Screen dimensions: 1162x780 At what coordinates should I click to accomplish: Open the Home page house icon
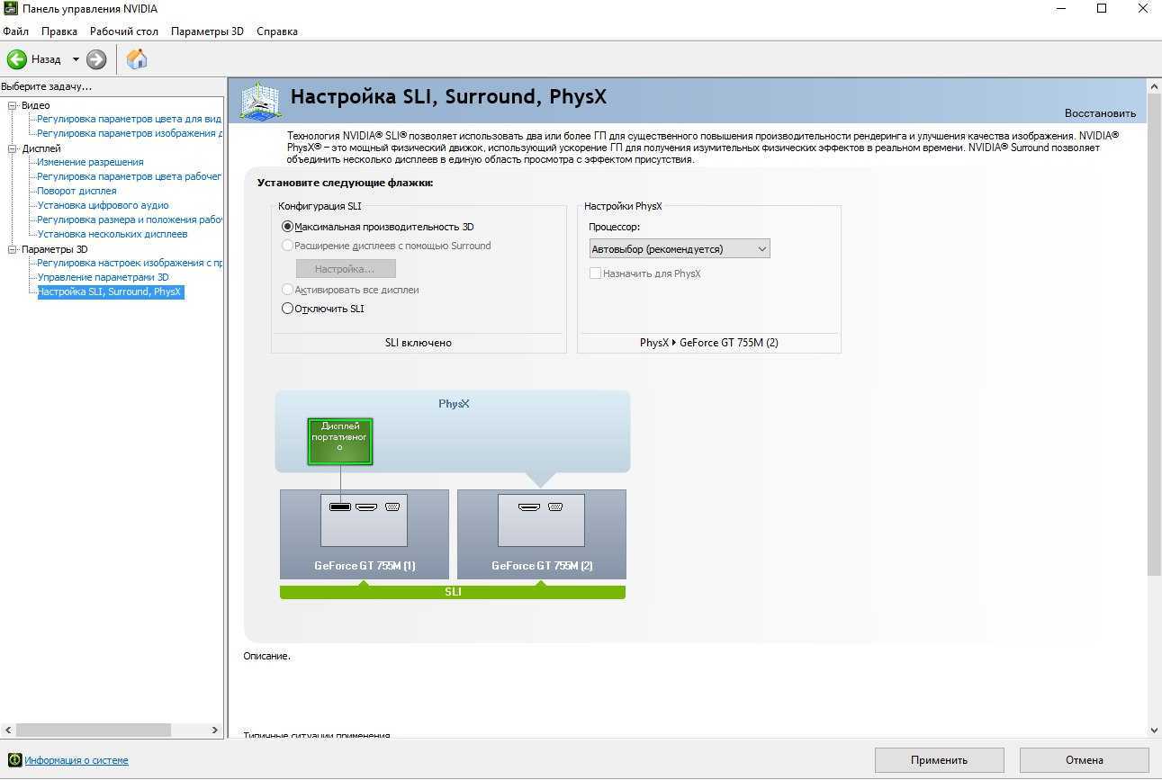[137, 59]
